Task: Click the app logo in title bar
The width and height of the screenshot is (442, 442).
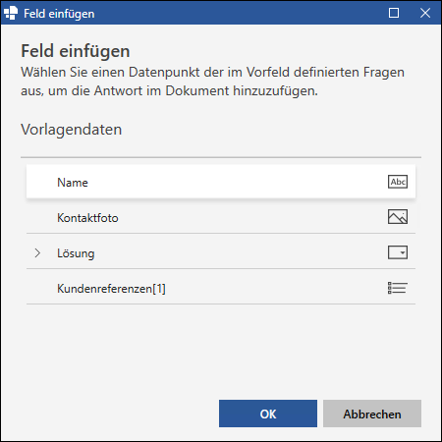Action: [11, 13]
